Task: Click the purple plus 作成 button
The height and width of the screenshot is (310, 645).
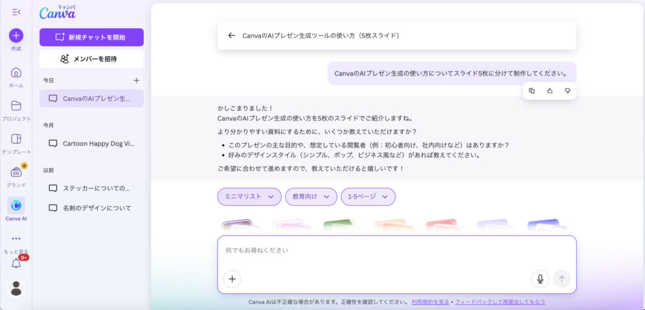Action: [x=16, y=35]
